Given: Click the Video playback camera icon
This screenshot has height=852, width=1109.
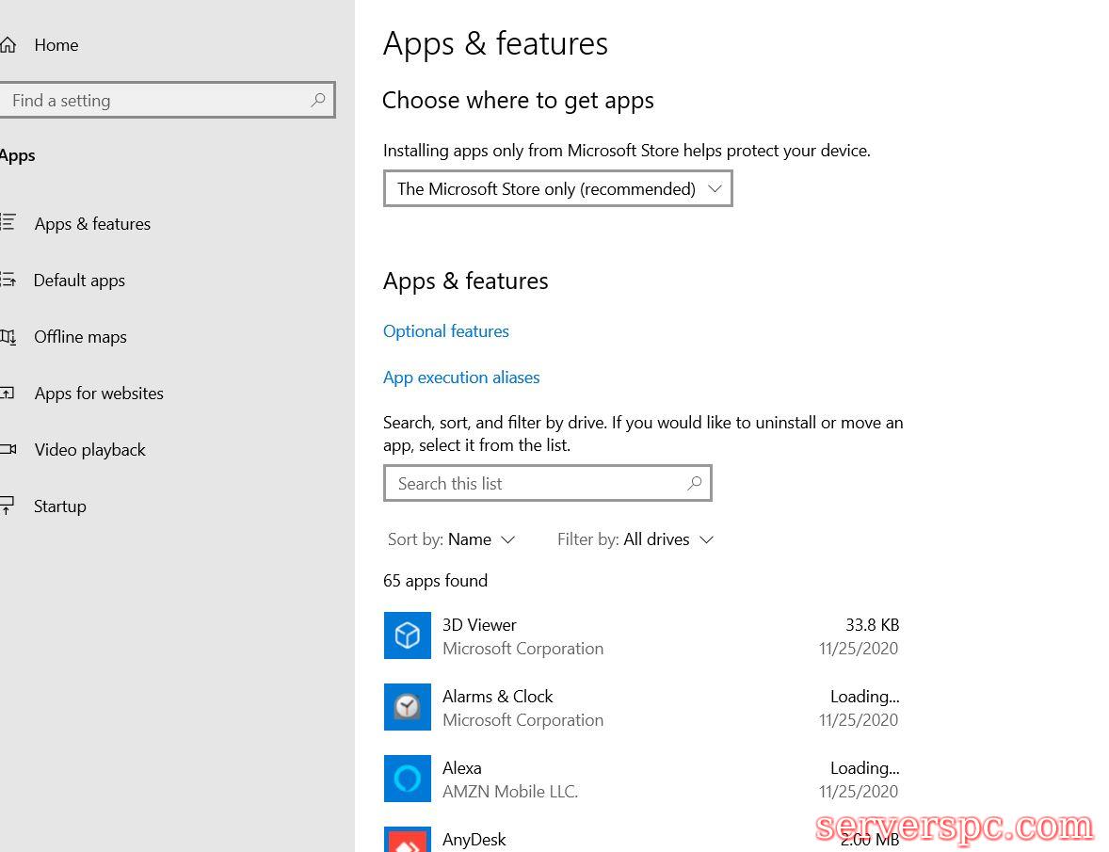Looking at the screenshot, I should pos(8,450).
